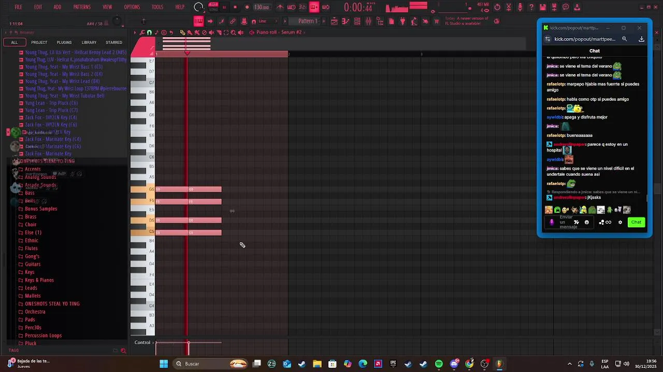663x372 pixels.
Task: Click the C5 piano key
Action: (142, 231)
